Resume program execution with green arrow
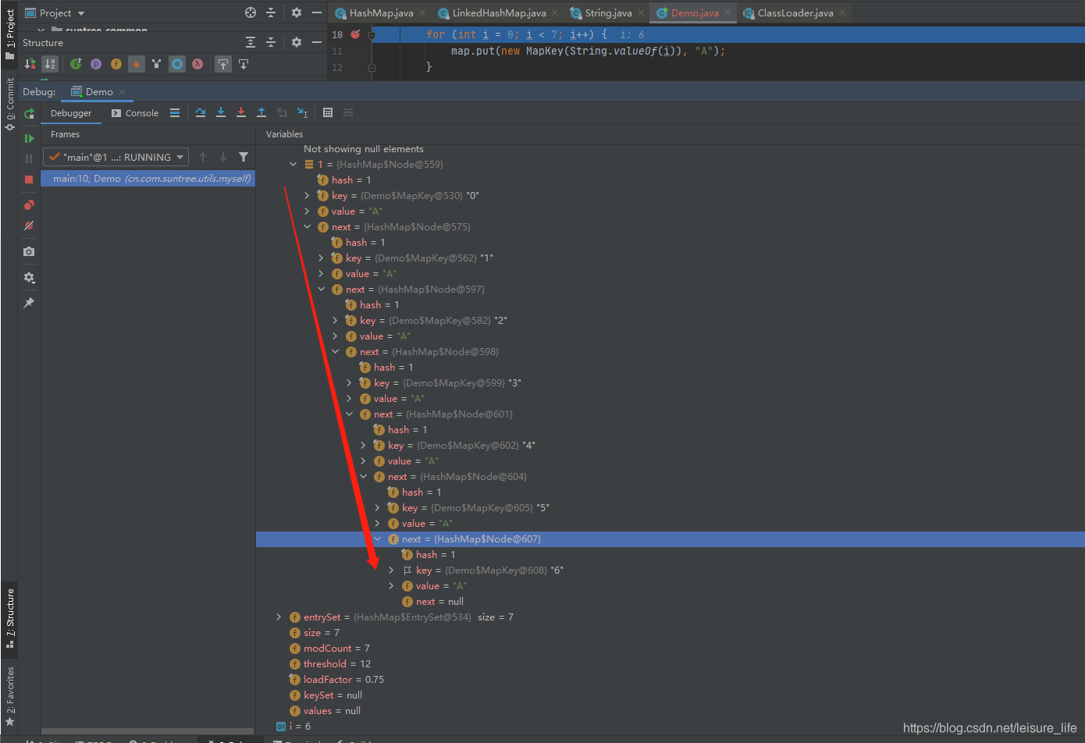The image size is (1085, 743). point(29,138)
